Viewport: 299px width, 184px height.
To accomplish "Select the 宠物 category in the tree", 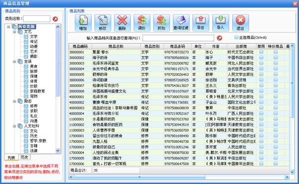I will click(x=33, y=96).
